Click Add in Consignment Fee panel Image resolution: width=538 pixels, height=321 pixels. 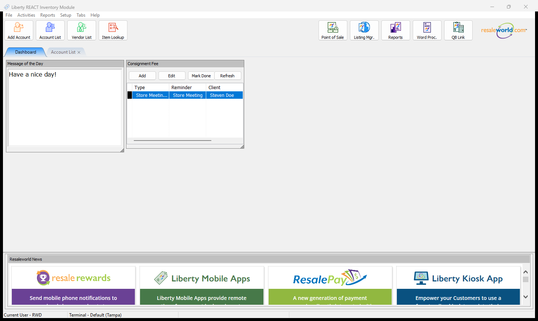click(x=142, y=75)
